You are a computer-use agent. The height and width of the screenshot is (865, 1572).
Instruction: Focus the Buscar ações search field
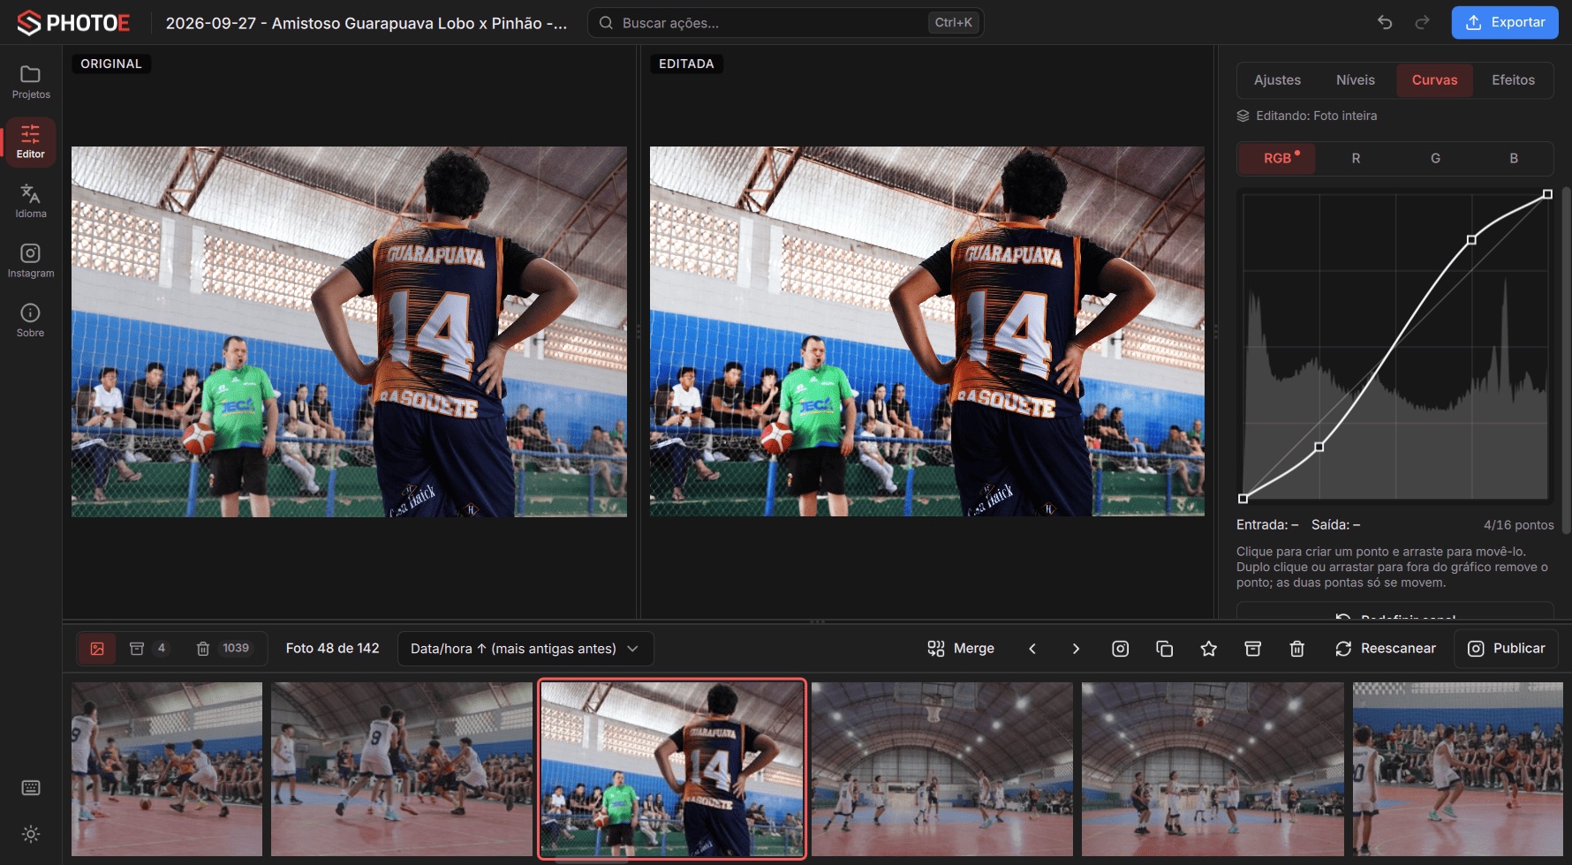click(x=786, y=23)
